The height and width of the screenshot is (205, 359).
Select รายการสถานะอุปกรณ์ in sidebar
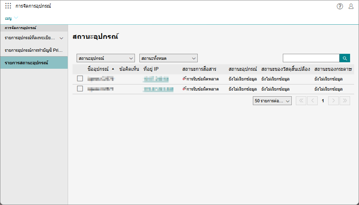tap(34, 63)
